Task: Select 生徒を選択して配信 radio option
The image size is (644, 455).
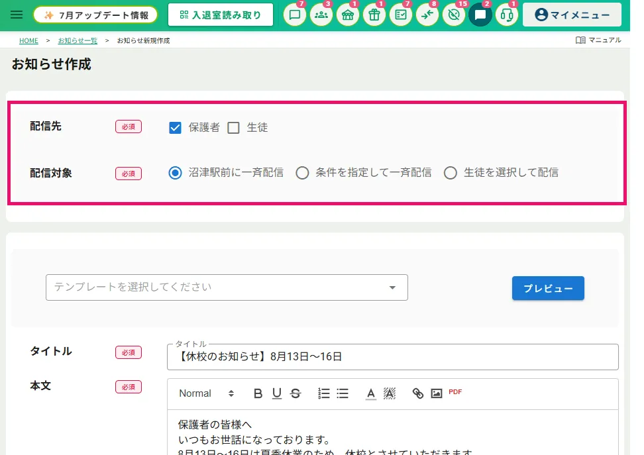Action: 450,173
